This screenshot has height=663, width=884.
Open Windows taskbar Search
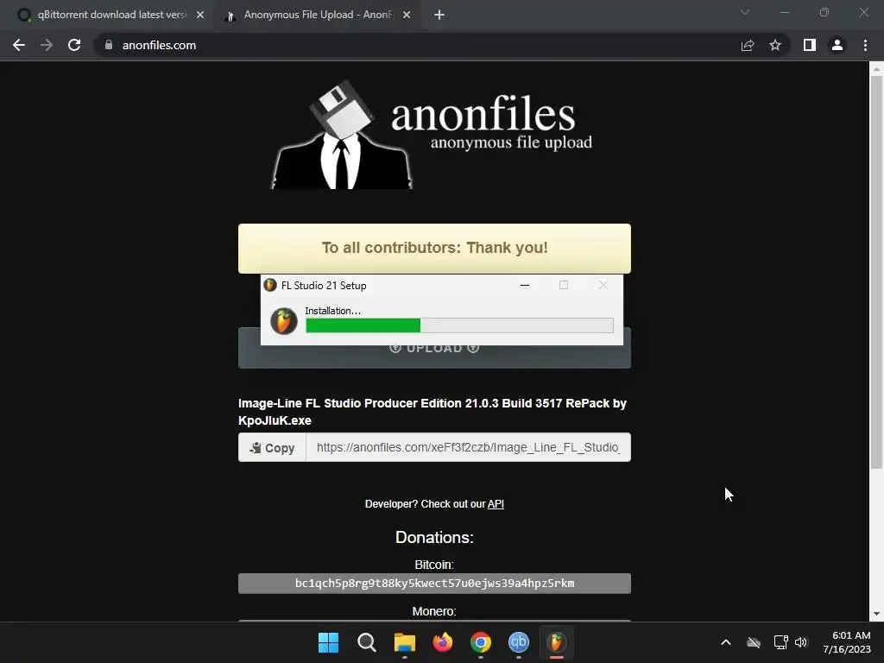click(x=366, y=642)
